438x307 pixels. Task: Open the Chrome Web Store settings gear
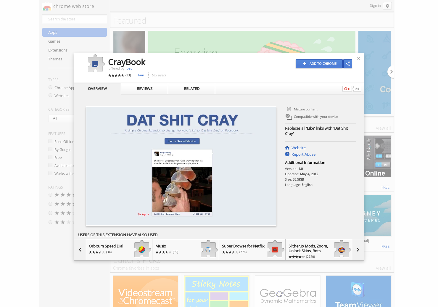(387, 6)
